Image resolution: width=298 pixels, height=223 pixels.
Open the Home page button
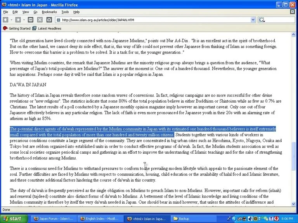(49, 20)
